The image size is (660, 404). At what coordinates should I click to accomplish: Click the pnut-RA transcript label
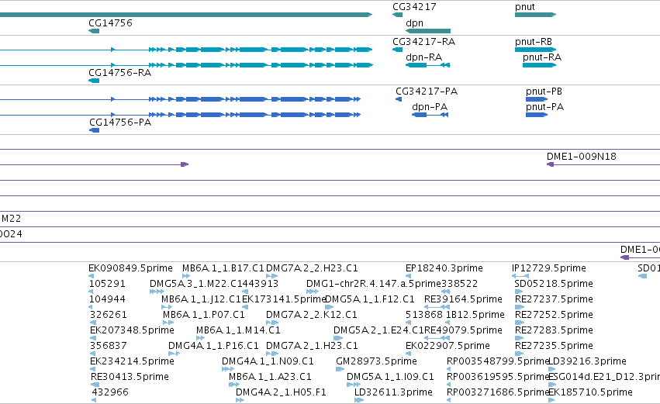click(x=542, y=57)
